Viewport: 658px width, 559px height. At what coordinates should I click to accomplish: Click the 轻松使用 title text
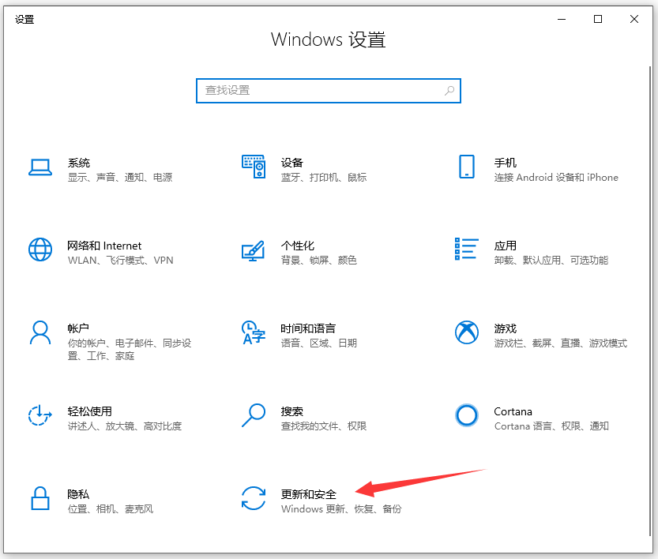[90, 411]
